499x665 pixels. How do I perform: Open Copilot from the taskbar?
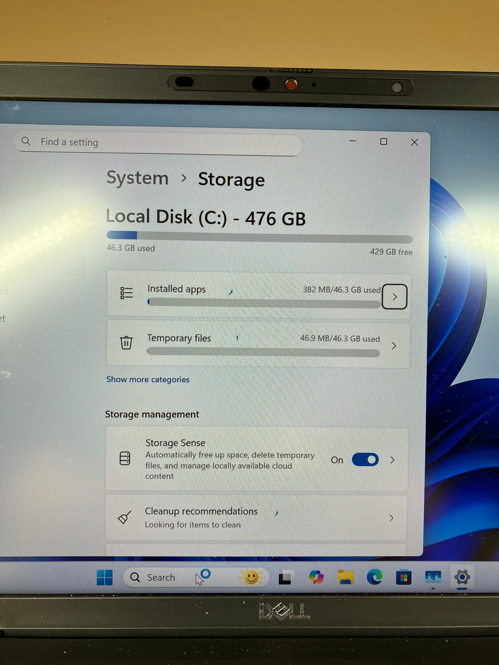[x=316, y=577]
